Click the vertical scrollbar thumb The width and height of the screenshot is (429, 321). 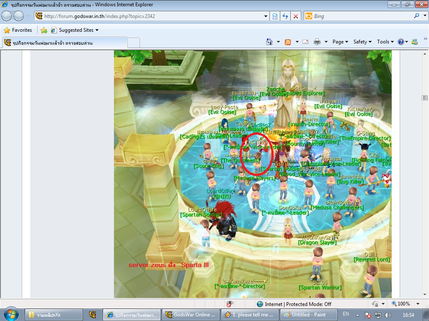click(x=425, y=98)
